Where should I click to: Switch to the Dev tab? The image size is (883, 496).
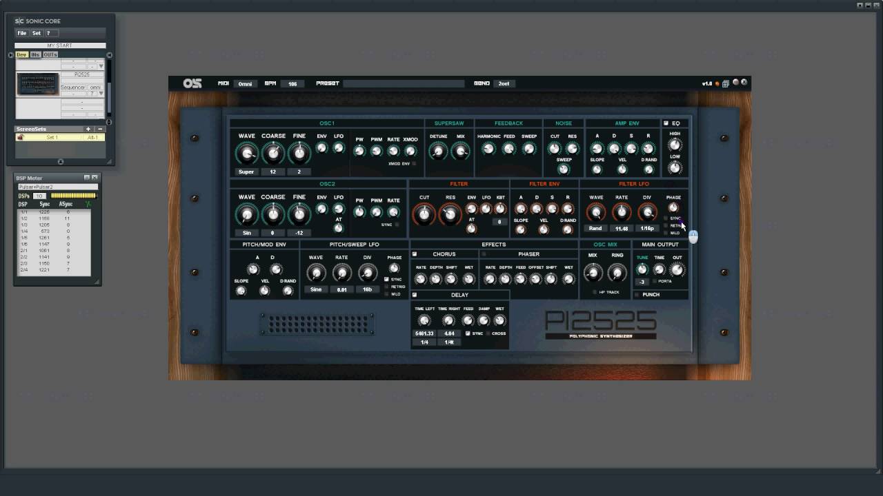22,54
